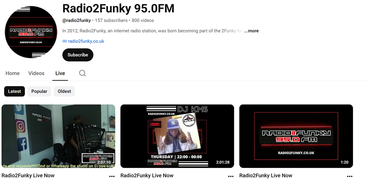Click the 1:20 duration badge
Viewport: 370px width, 179px height.
pos(344,162)
